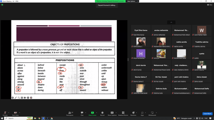Open the Reactions menu

(x=133, y=113)
